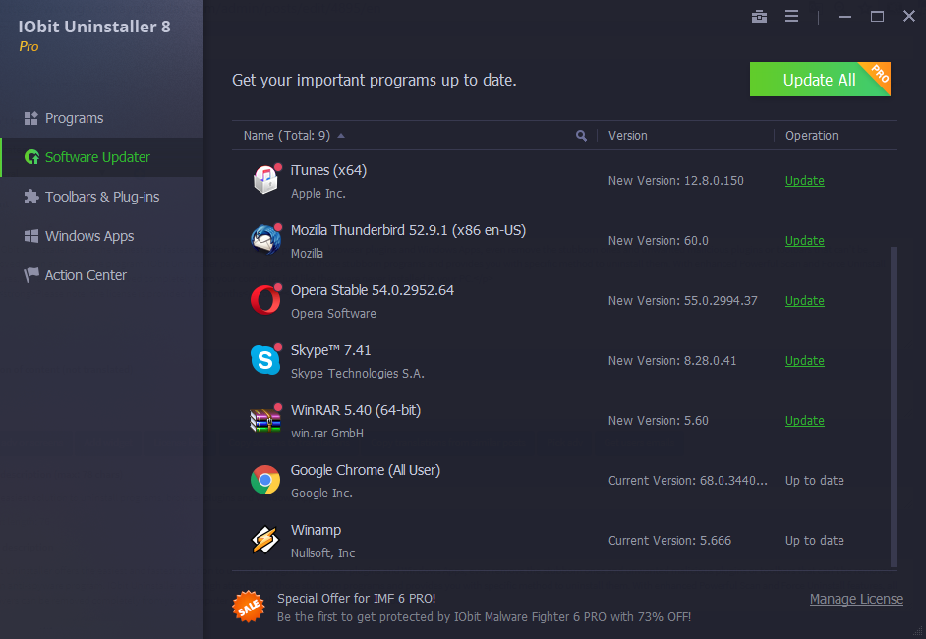Select 'Opera Software' publisher text
This screenshot has width=926, height=639.
333,314
